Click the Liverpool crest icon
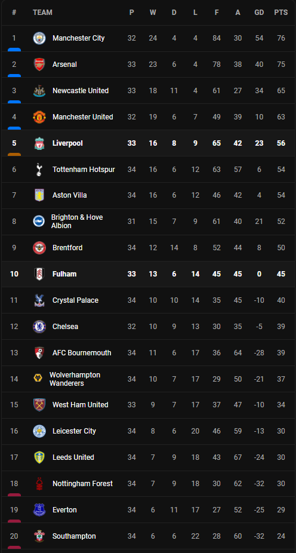 (39, 143)
